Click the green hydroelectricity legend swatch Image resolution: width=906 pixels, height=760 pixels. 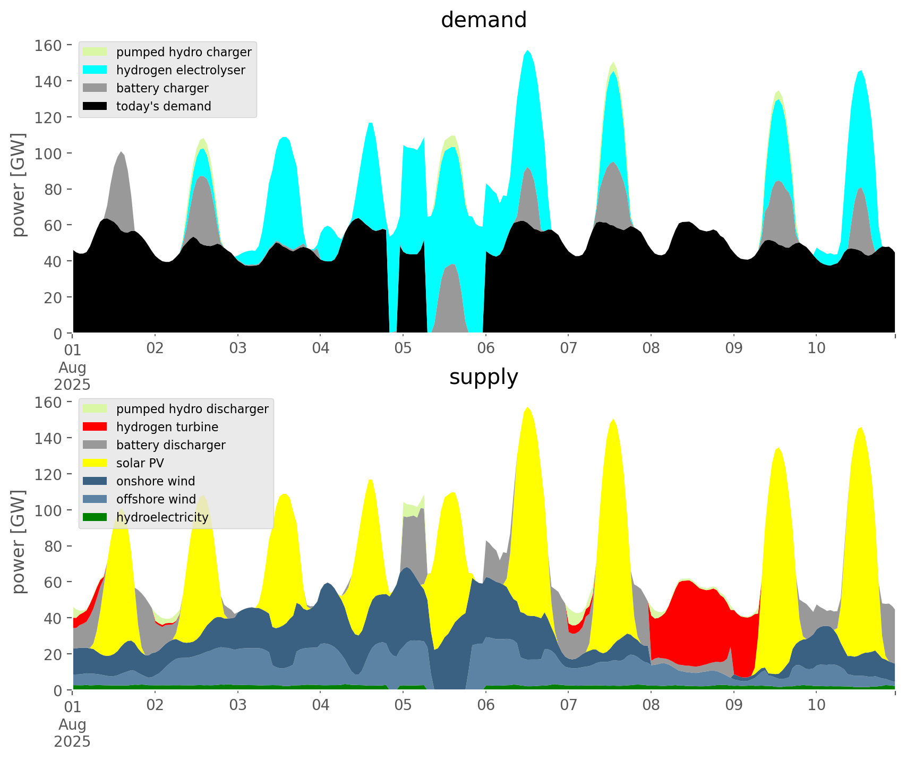coord(95,517)
